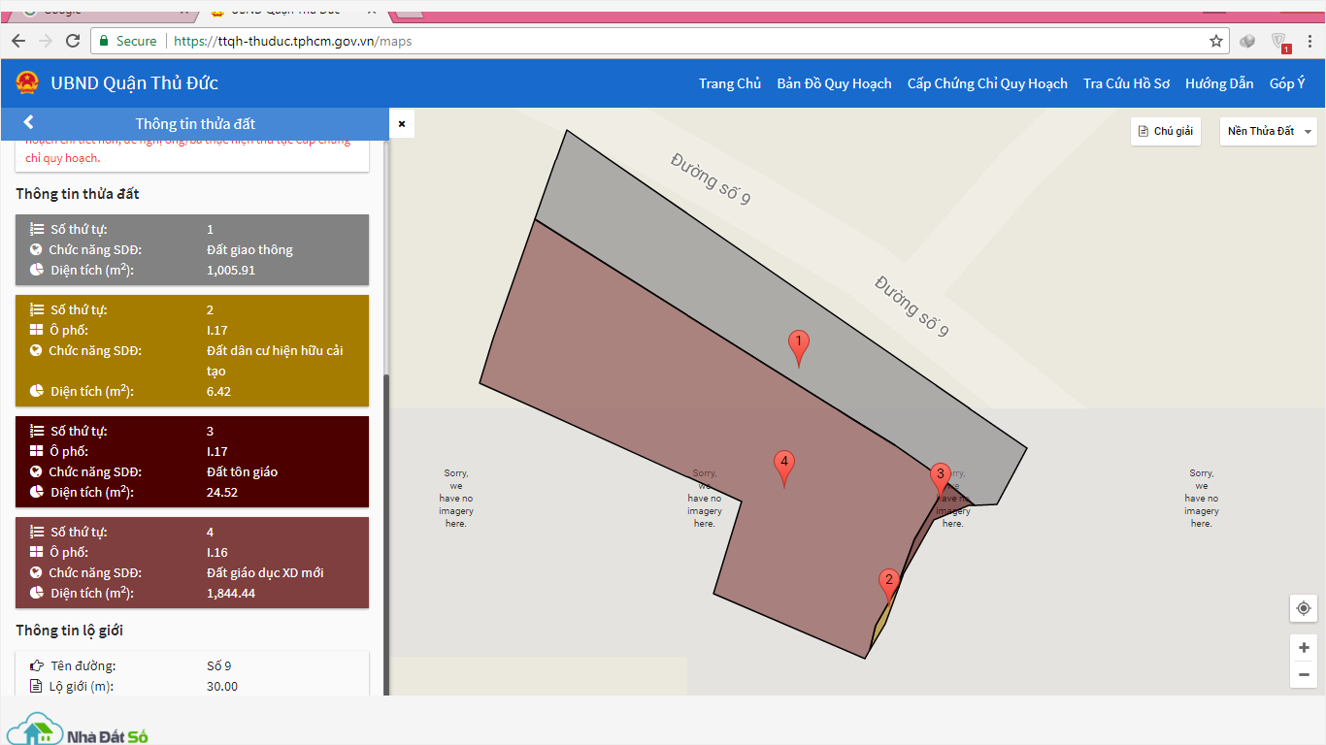Click the national emblem logo in the header
The width and height of the screenshot is (1326, 745).
point(26,83)
